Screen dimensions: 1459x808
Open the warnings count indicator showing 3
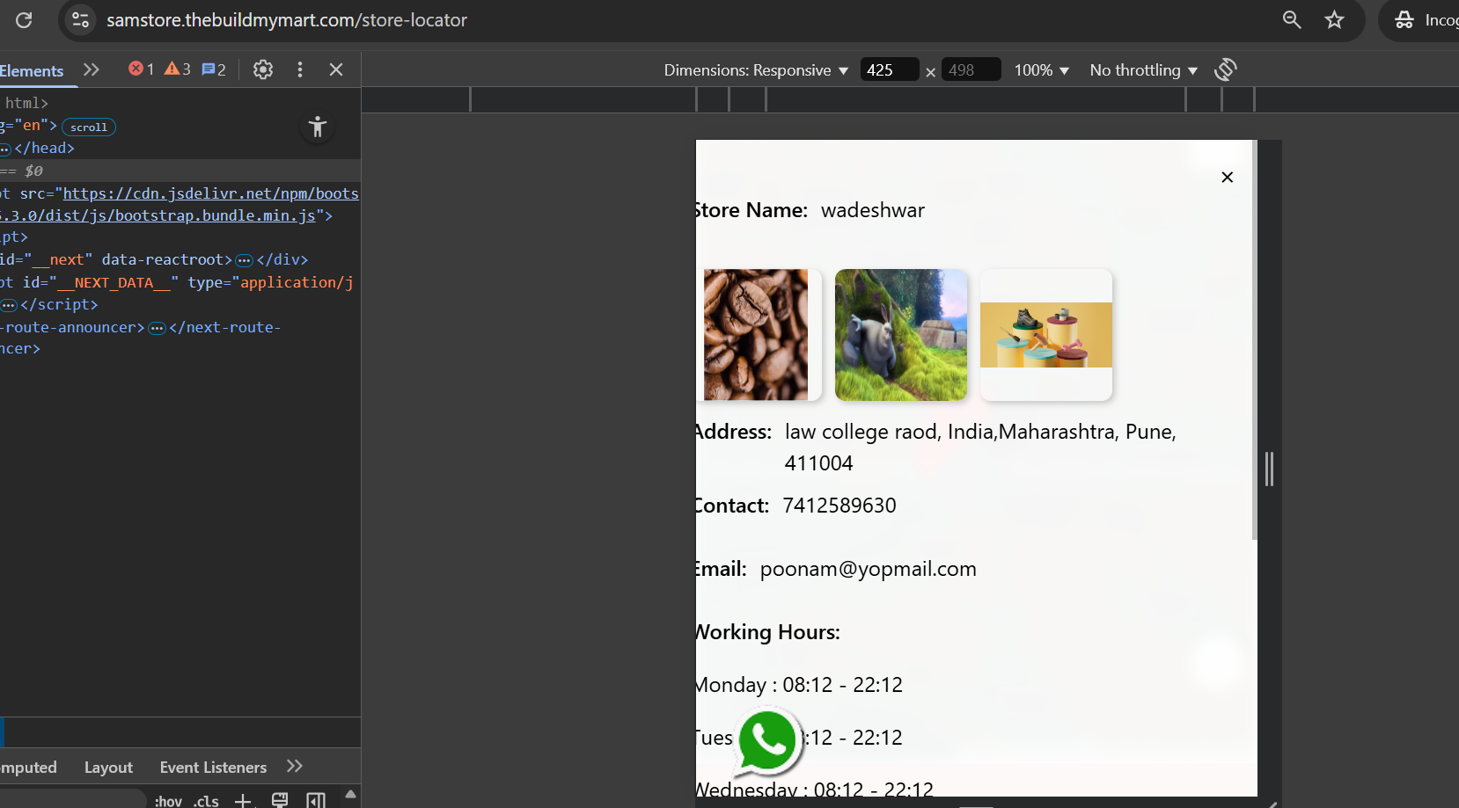(178, 69)
